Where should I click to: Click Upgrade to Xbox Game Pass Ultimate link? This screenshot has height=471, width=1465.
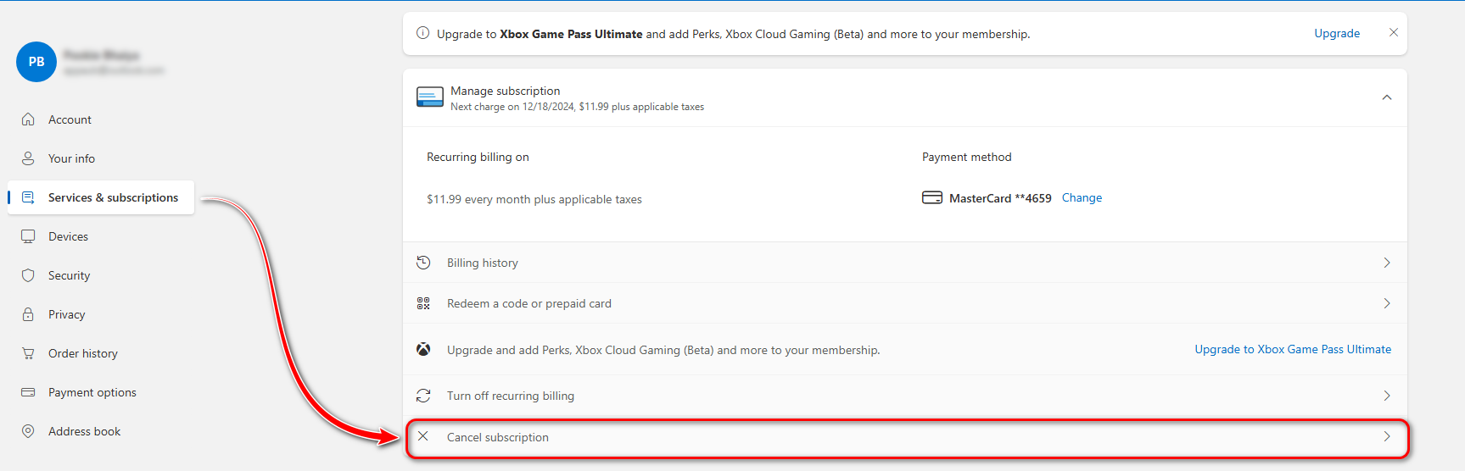pos(1293,349)
